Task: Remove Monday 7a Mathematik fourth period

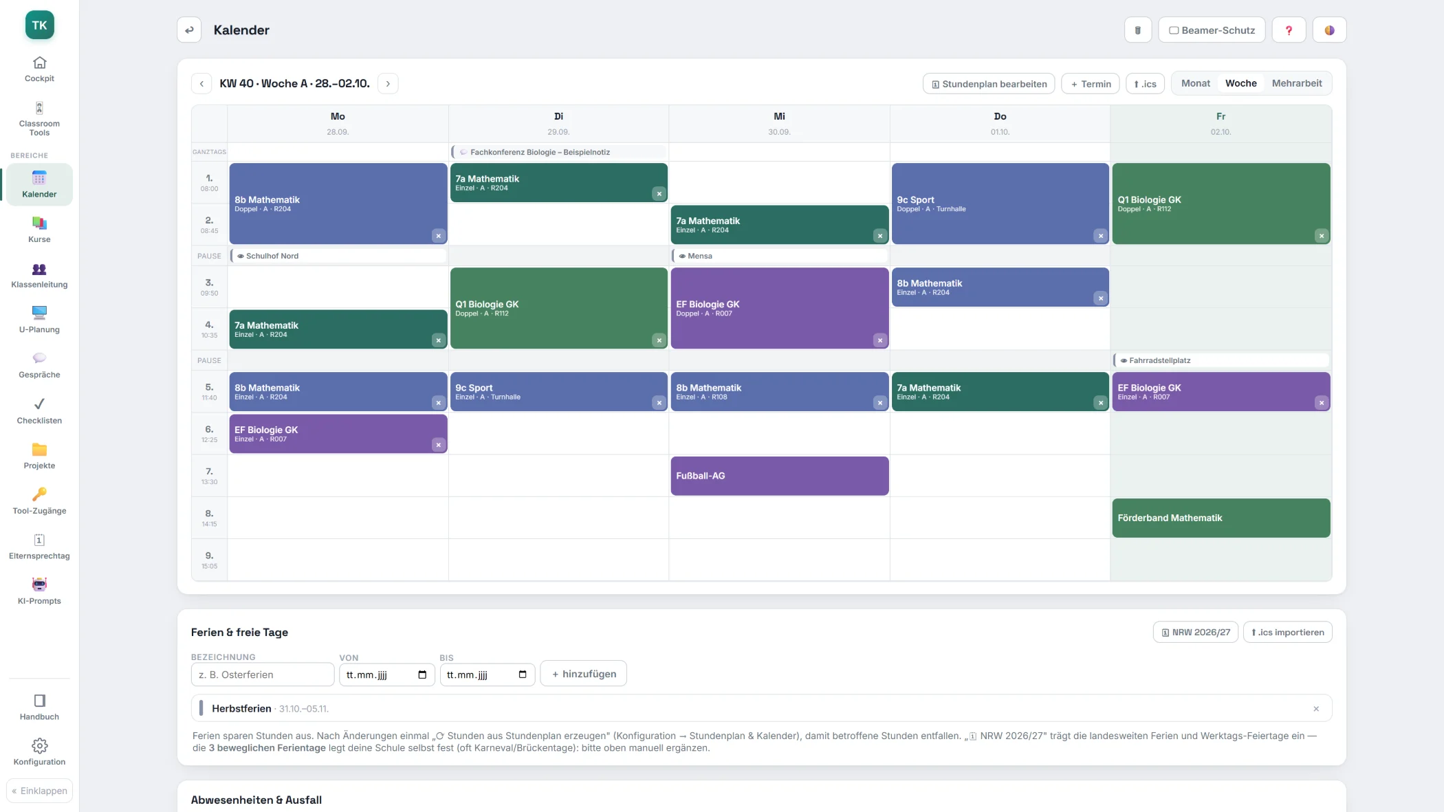Action: pos(439,340)
